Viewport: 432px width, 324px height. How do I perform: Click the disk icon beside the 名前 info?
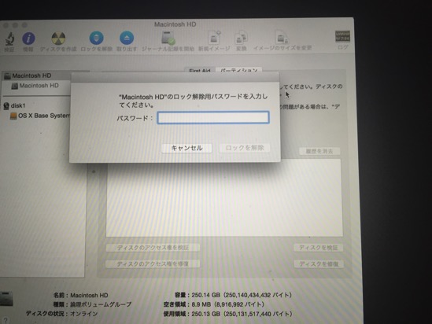pos(6,299)
